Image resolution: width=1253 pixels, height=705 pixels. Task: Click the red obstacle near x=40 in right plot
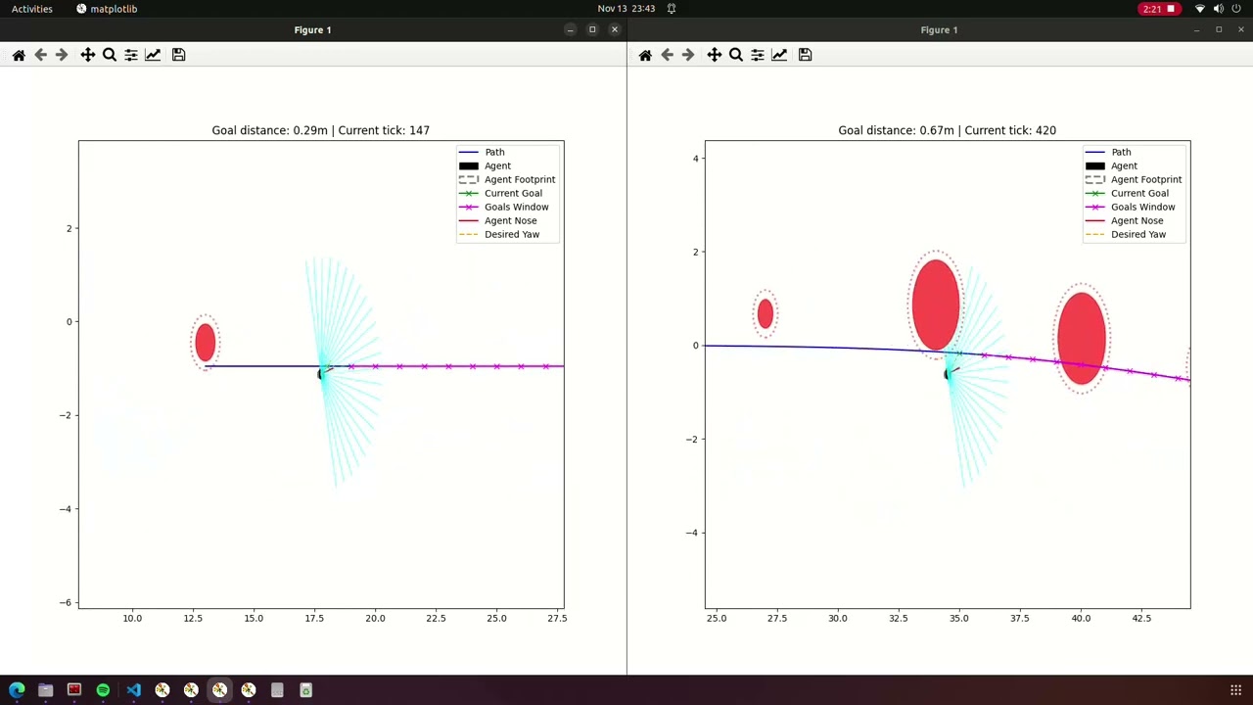[1082, 339]
